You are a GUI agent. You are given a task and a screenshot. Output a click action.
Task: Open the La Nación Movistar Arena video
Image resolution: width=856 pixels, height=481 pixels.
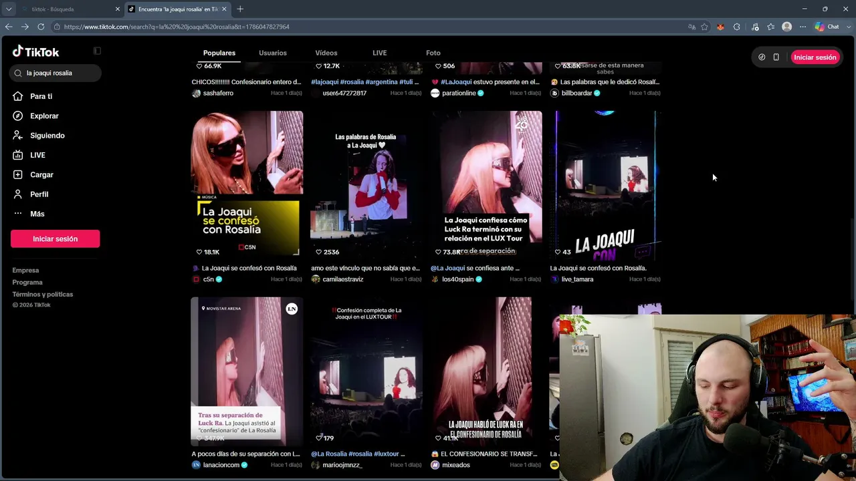point(247,371)
